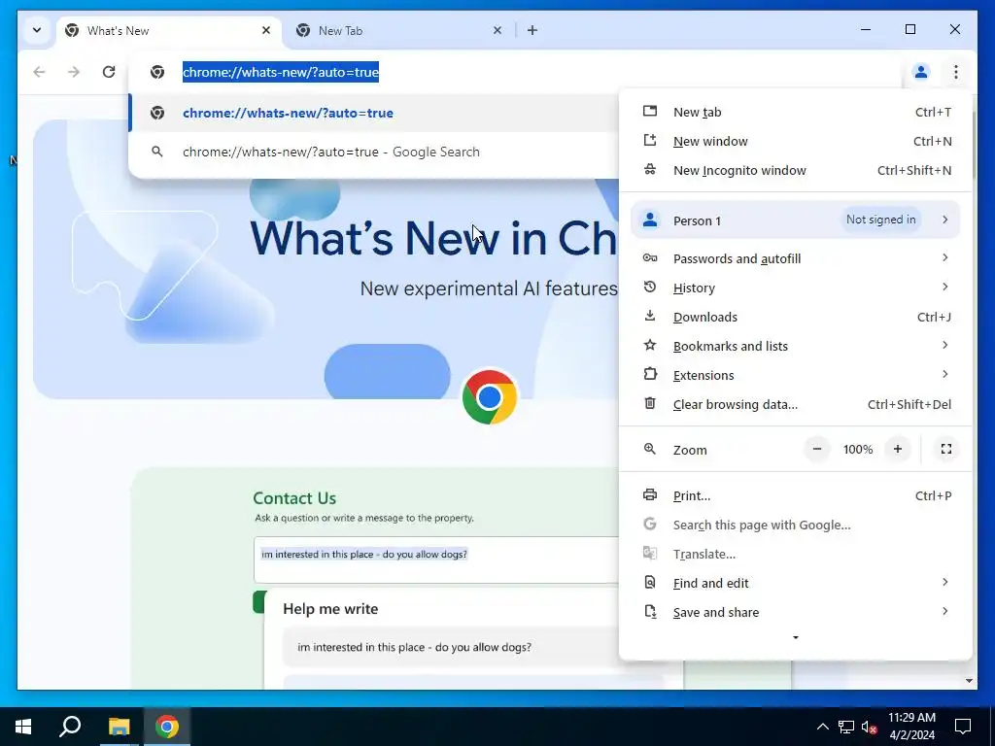Open the profile avatar button in toolbar

click(x=921, y=72)
